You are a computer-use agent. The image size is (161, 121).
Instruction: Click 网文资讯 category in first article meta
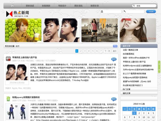30,60
